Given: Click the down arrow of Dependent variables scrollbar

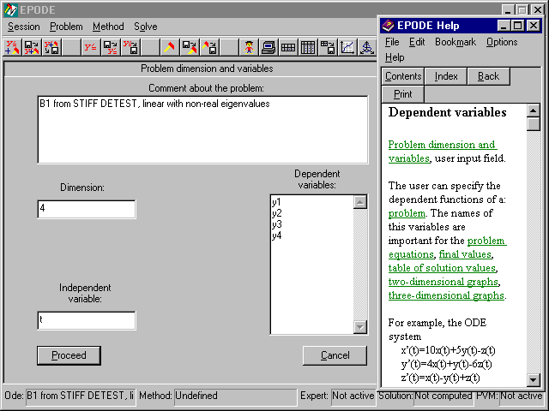Looking at the screenshot, I should click(x=360, y=327).
